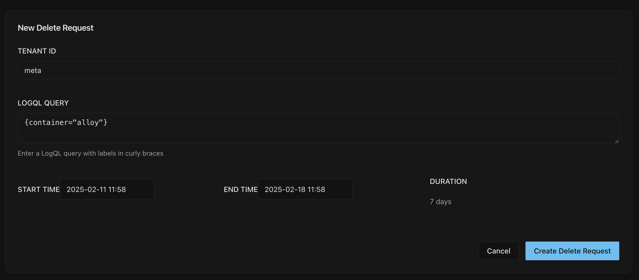Screen dimensions: 639x280
Task: Click the LogQL helper hint text
Action: click(90, 153)
